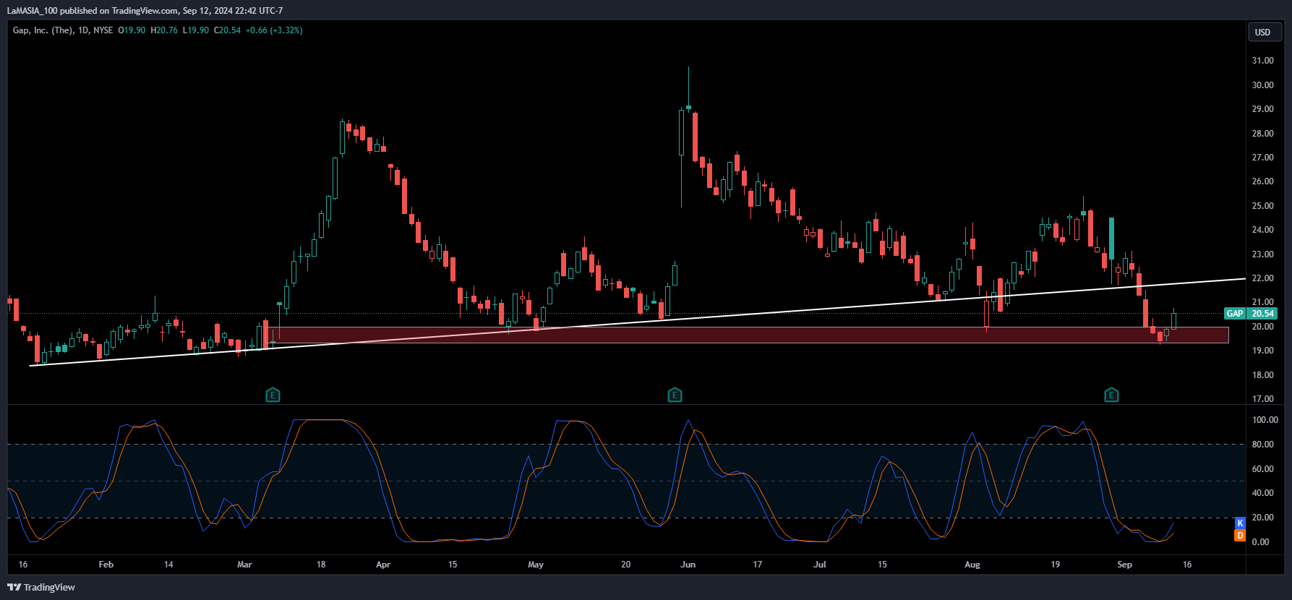Click the 'Aug' time axis label

[972, 565]
